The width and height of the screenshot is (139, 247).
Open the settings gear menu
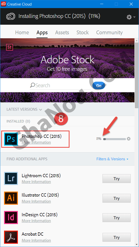point(131,17)
